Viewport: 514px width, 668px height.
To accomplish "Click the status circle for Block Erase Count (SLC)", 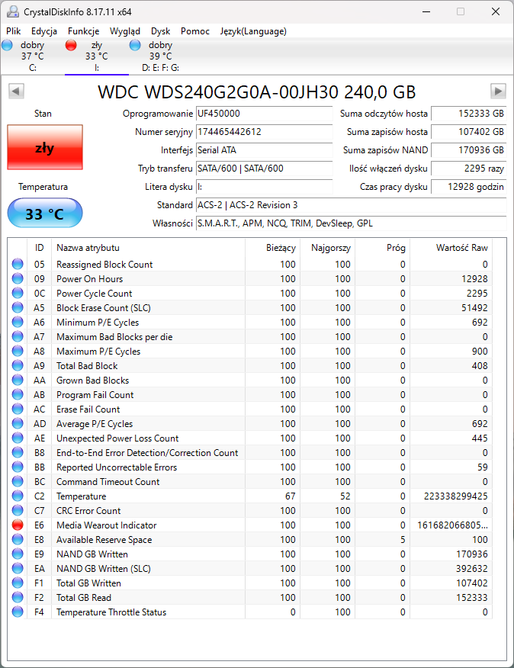I will [x=18, y=307].
